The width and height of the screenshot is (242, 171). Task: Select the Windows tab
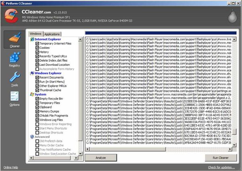(x=35, y=34)
